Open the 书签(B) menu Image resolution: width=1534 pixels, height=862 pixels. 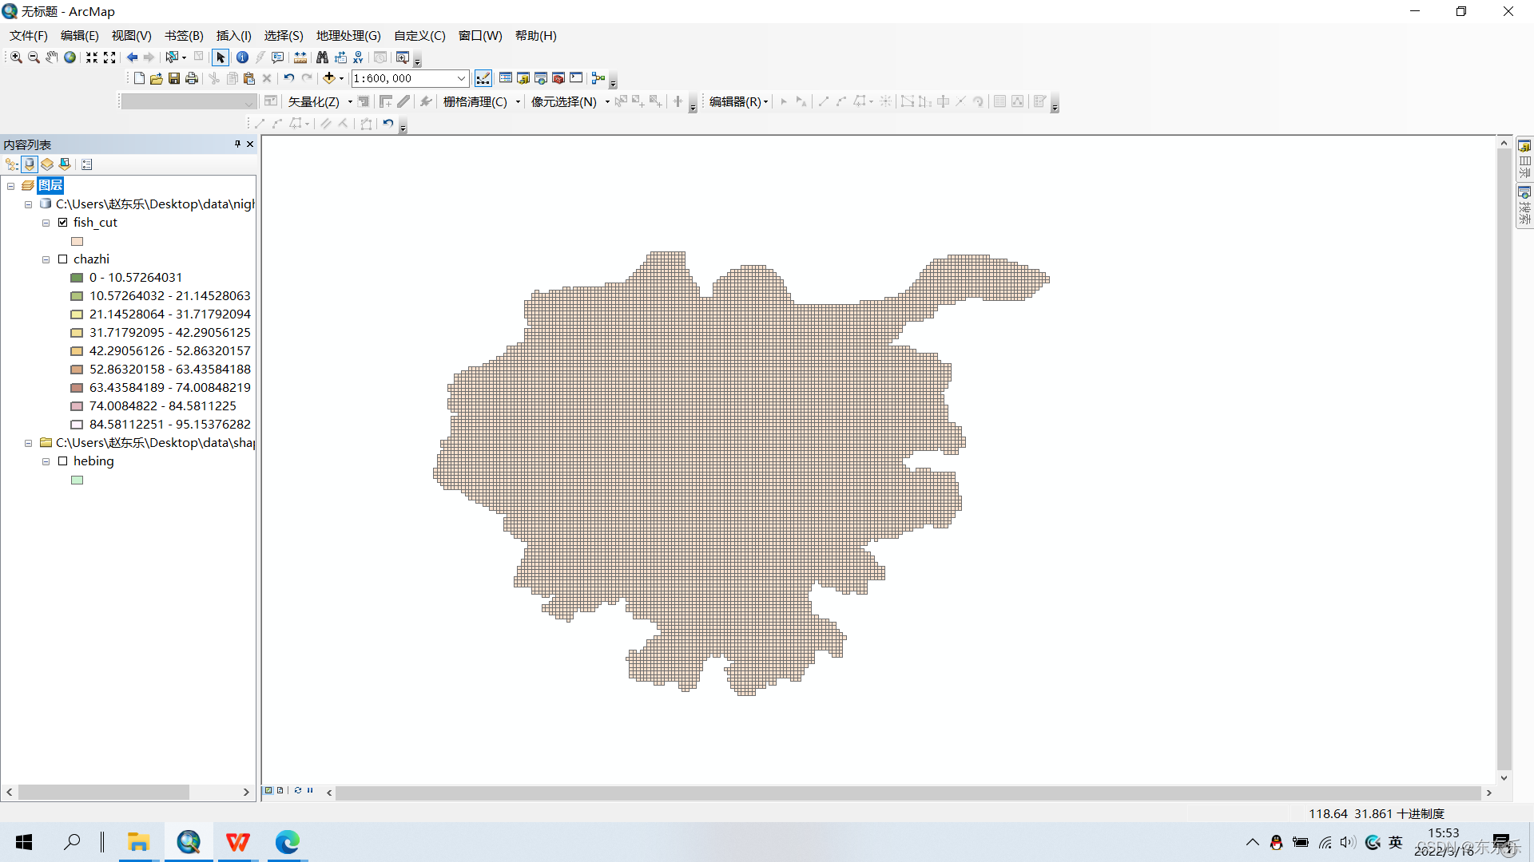pos(184,36)
